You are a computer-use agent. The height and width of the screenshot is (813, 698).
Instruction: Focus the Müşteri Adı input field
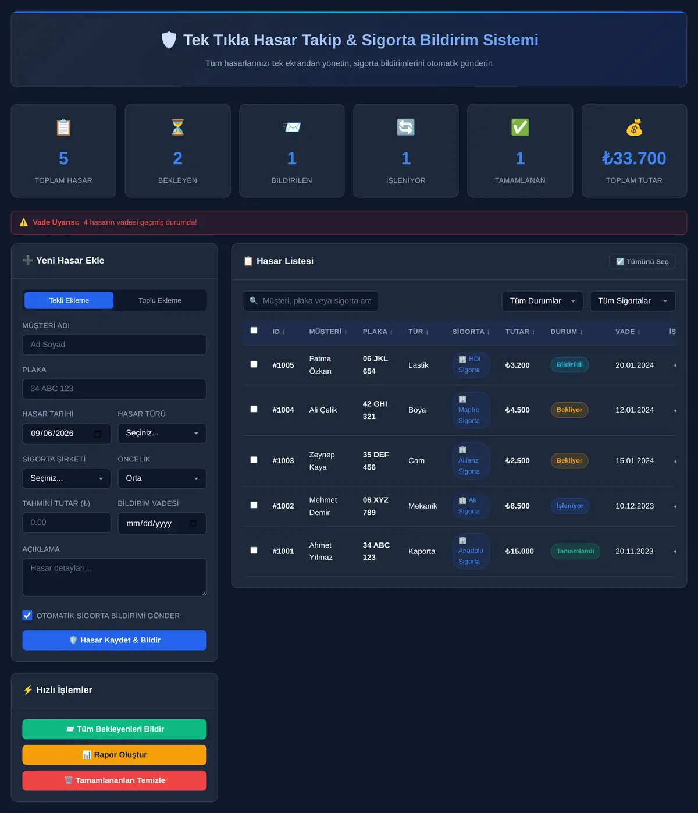click(115, 345)
